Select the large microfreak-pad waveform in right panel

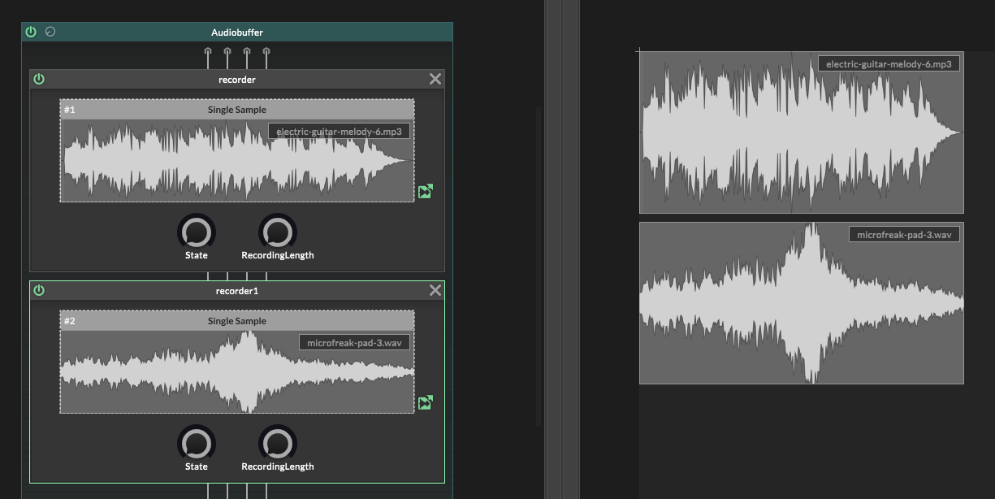[x=801, y=313]
